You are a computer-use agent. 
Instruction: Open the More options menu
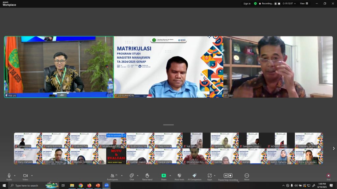tap(246, 176)
